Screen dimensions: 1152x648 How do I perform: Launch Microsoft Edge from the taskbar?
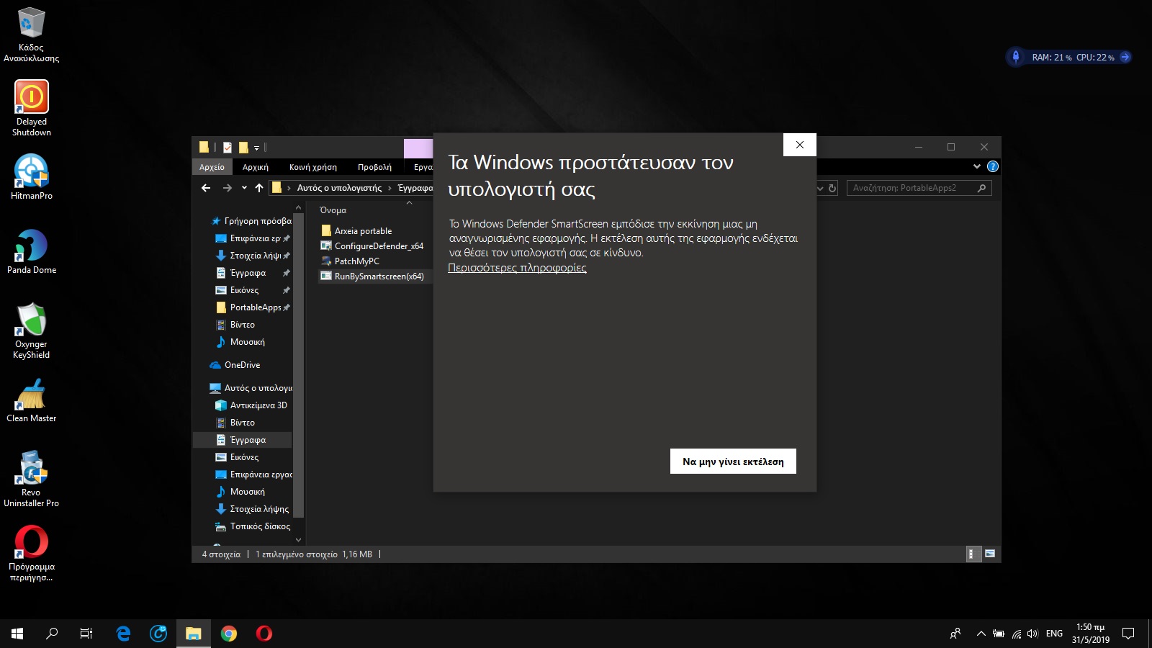click(x=123, y=634)
